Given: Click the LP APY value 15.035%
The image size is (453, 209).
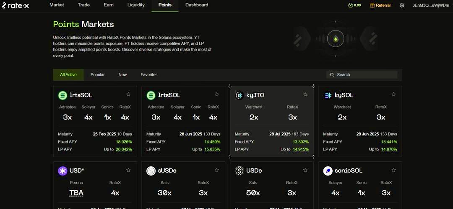Looking at the screenshot, I should tap(212, 149).
